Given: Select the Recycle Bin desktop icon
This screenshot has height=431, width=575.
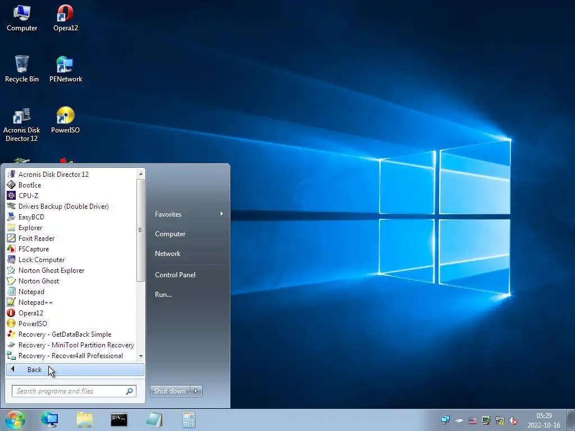Looking at the screenshot, I should point(22,69).
